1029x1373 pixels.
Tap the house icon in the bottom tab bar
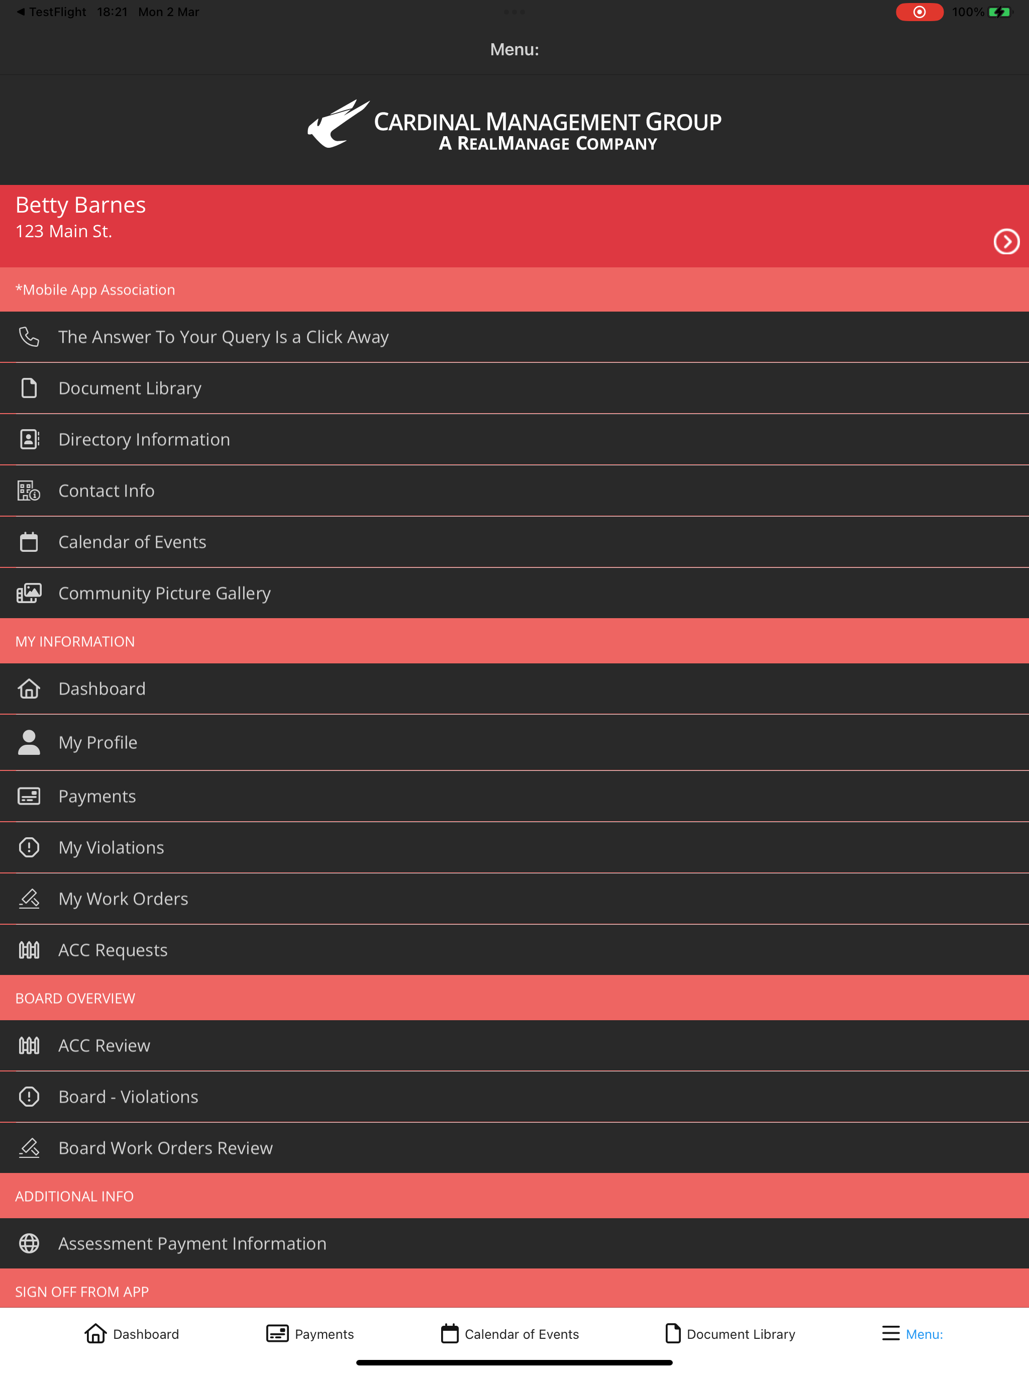click(x=95, y=1333)
